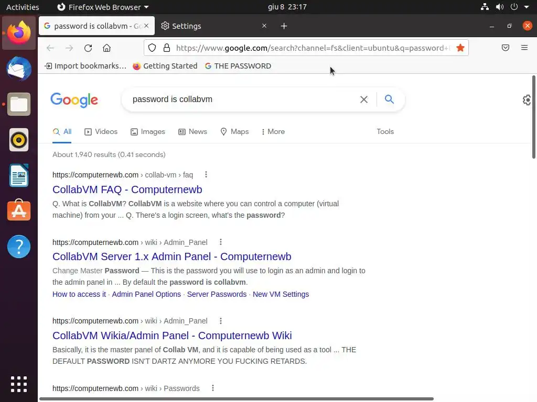Image resolution: width=537 pixels, height=402 pixels.
Task: Expand the system menu arrow
Action: coord(527,7)
